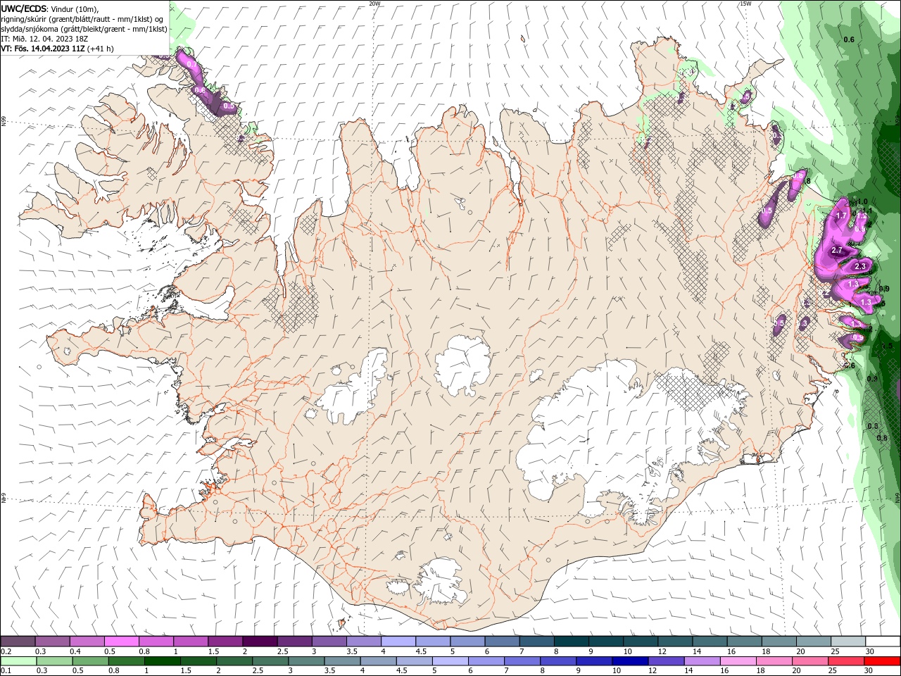Click the rigning/skúrir legend description line
The height and width of the screenshot is (676, 901).
82,19
